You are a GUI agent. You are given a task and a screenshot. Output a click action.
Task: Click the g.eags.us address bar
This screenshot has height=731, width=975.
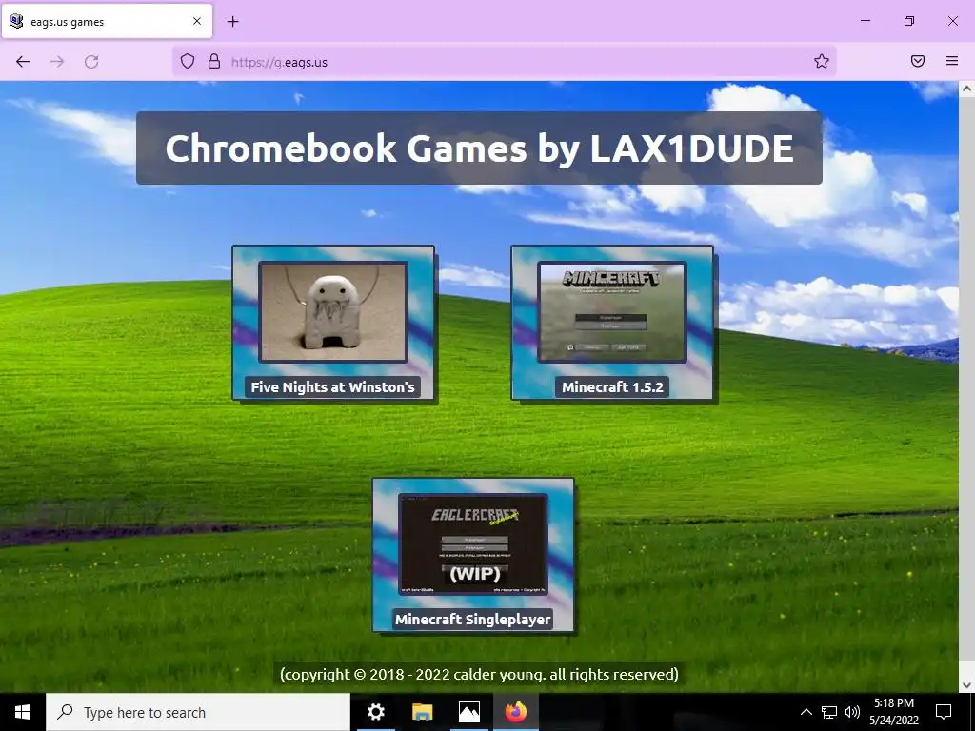[505, 62]
